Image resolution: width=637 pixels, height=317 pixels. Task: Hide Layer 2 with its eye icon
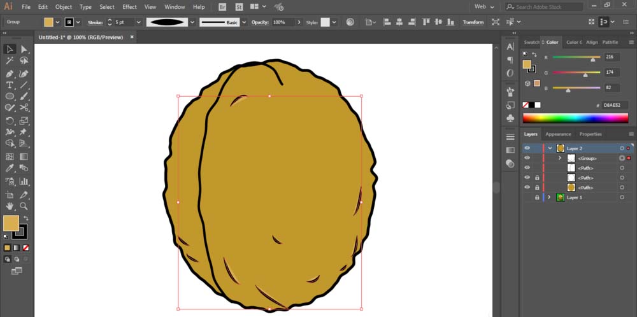point(527,148)
